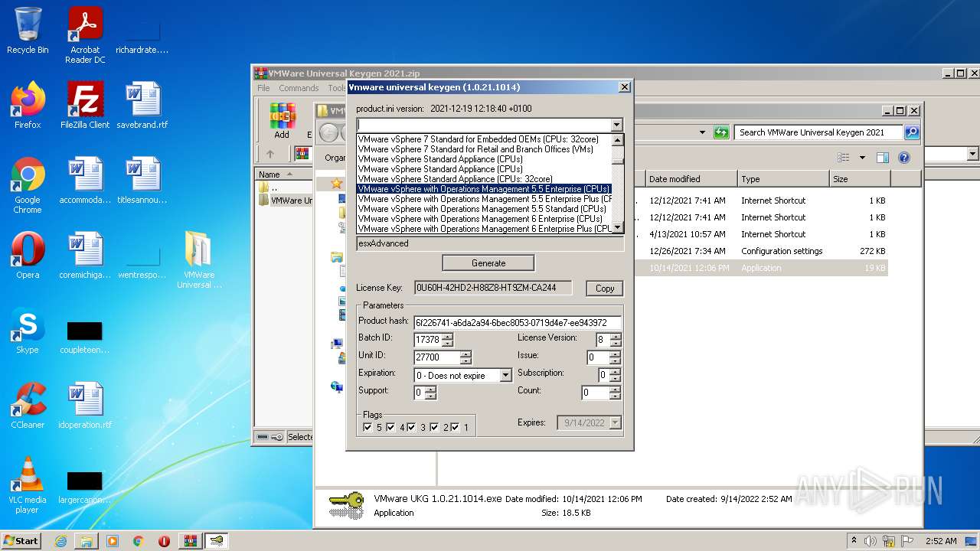Open the Windows Start menu

pos(21,541)
